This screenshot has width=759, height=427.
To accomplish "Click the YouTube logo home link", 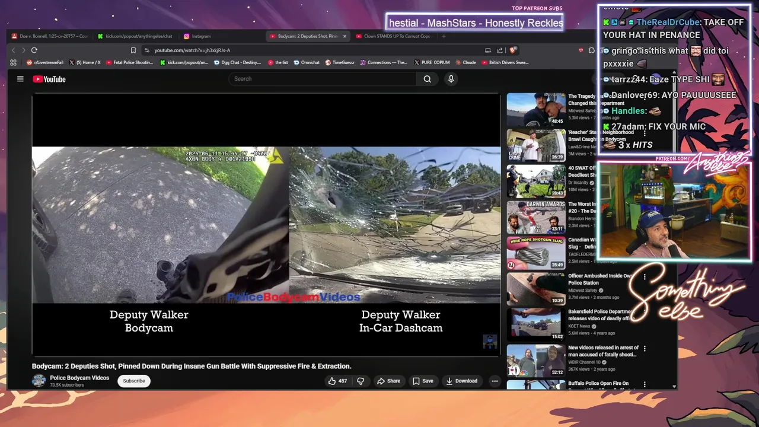I will click(x=49, y=79).
